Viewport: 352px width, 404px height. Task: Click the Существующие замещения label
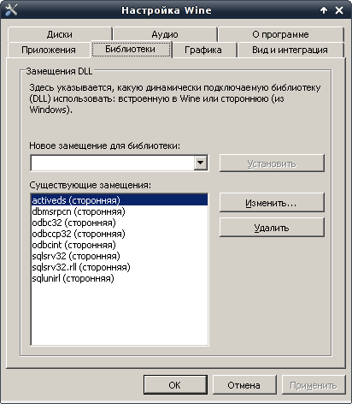coord(91,185)
